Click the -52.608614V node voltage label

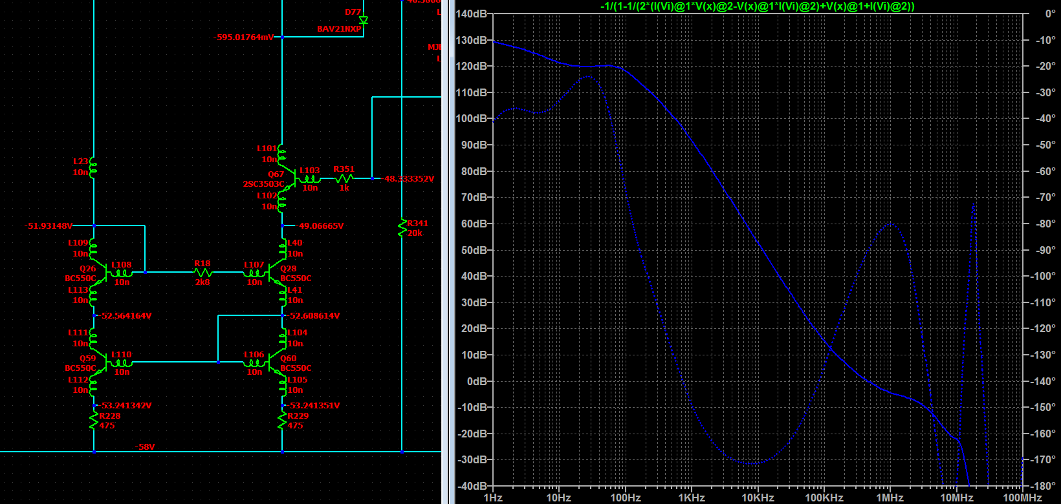[x=314, y=316]
